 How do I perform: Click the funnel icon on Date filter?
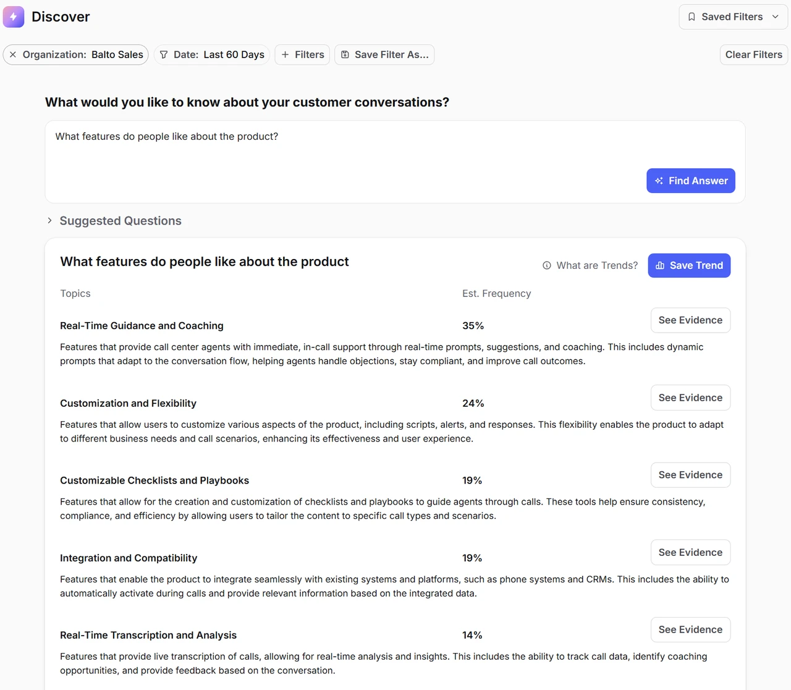coord(164,54)
